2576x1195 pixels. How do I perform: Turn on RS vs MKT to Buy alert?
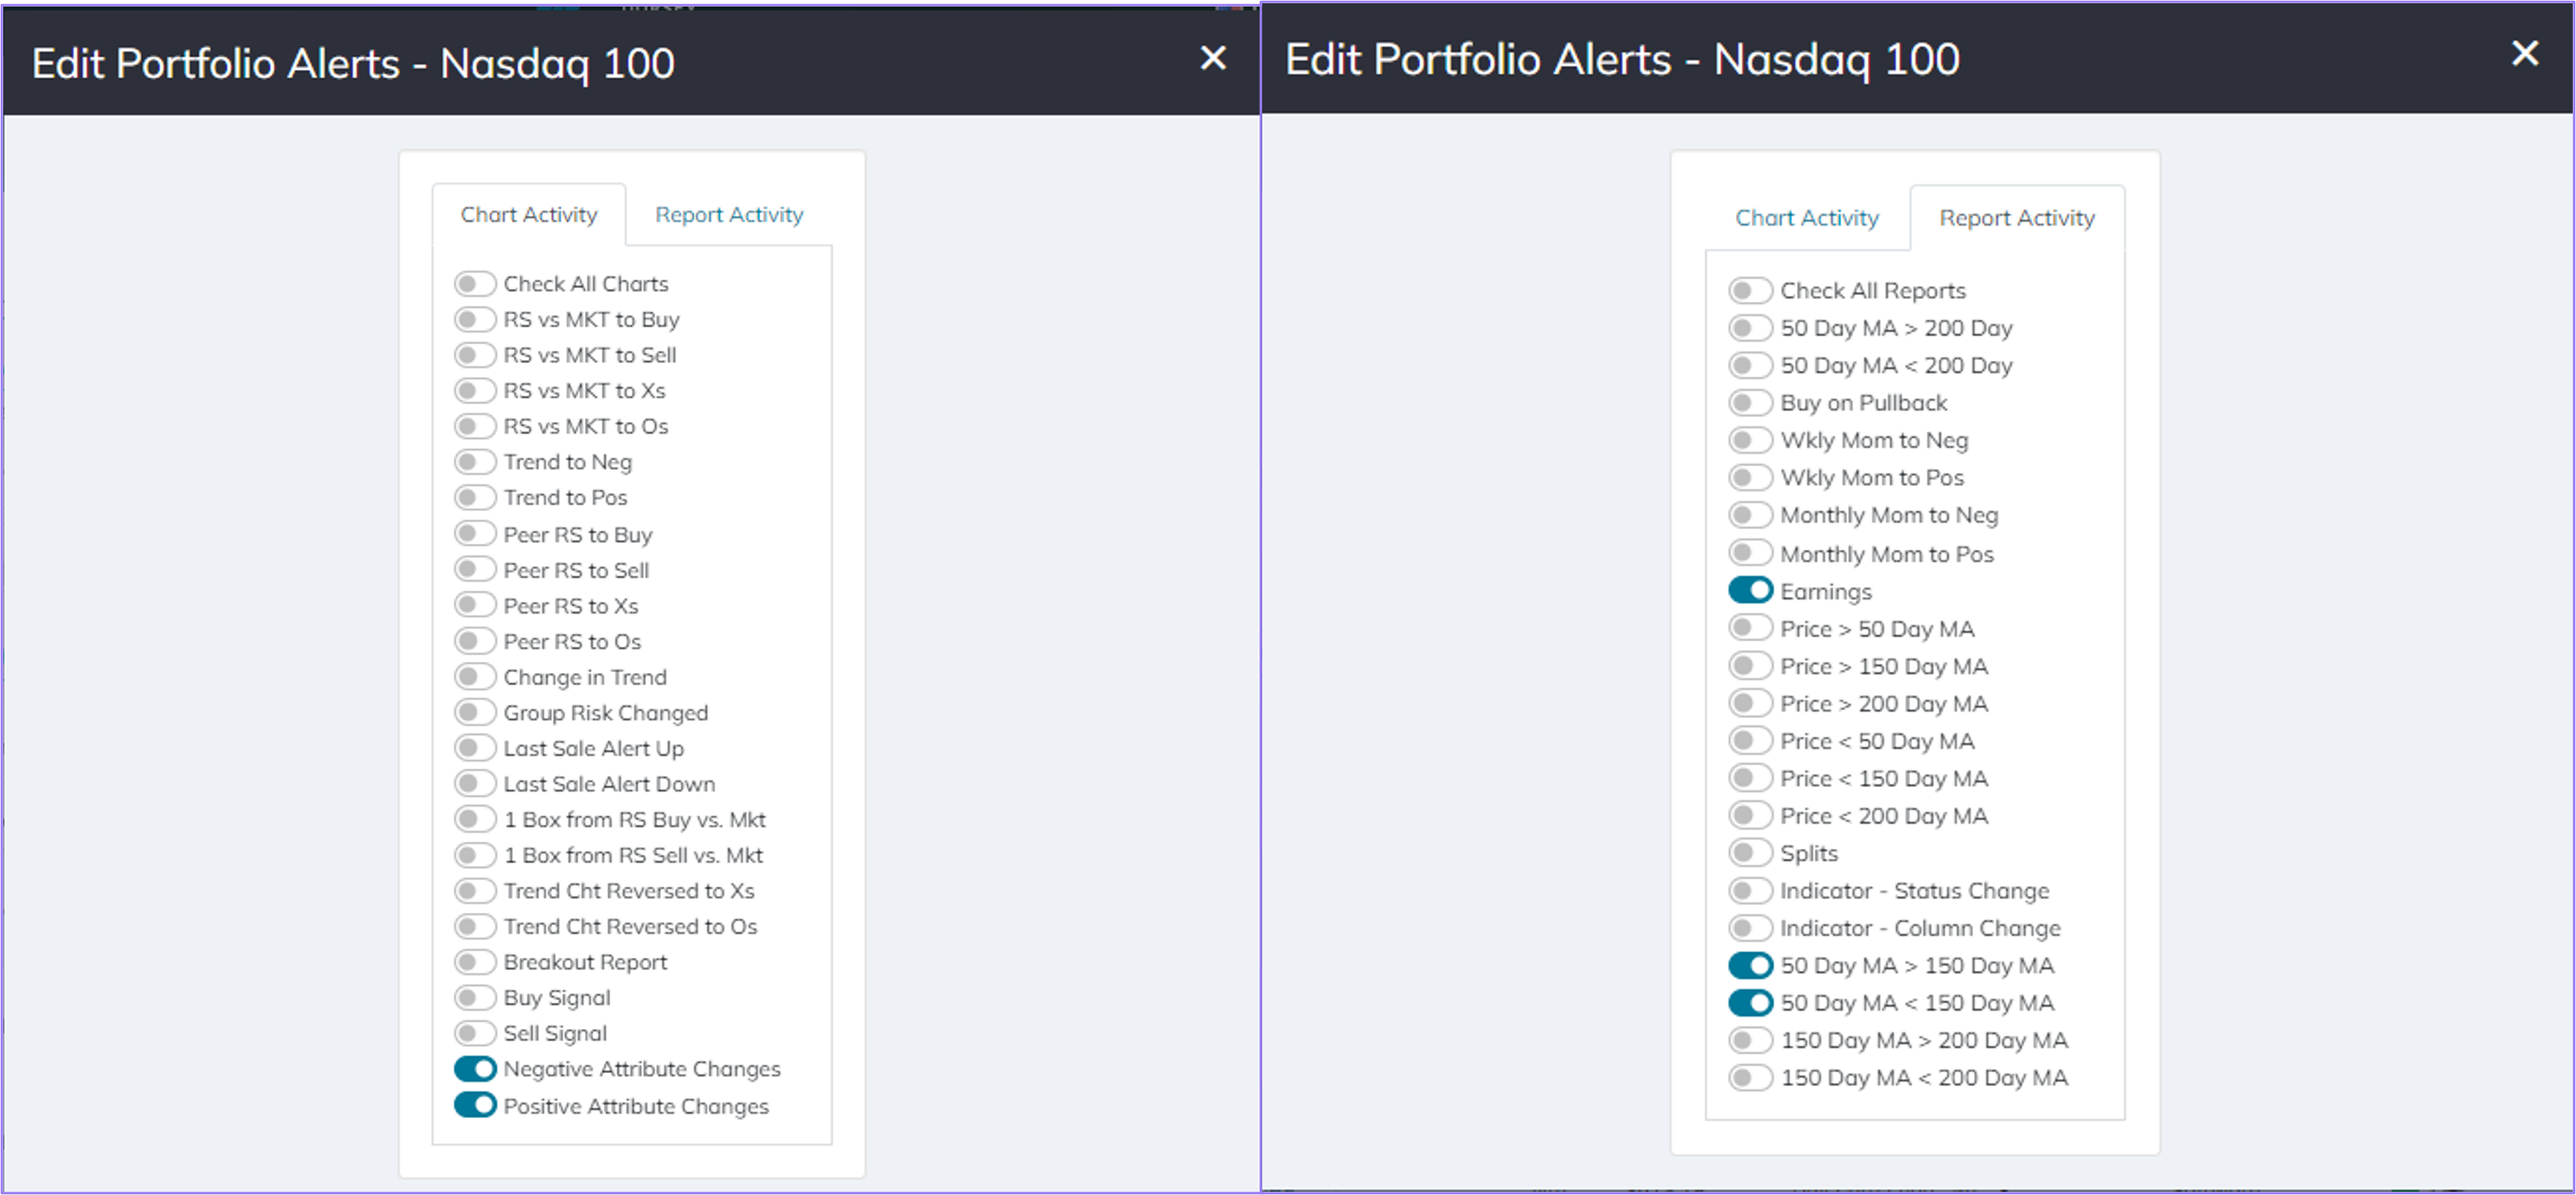[x=476, y=319]
